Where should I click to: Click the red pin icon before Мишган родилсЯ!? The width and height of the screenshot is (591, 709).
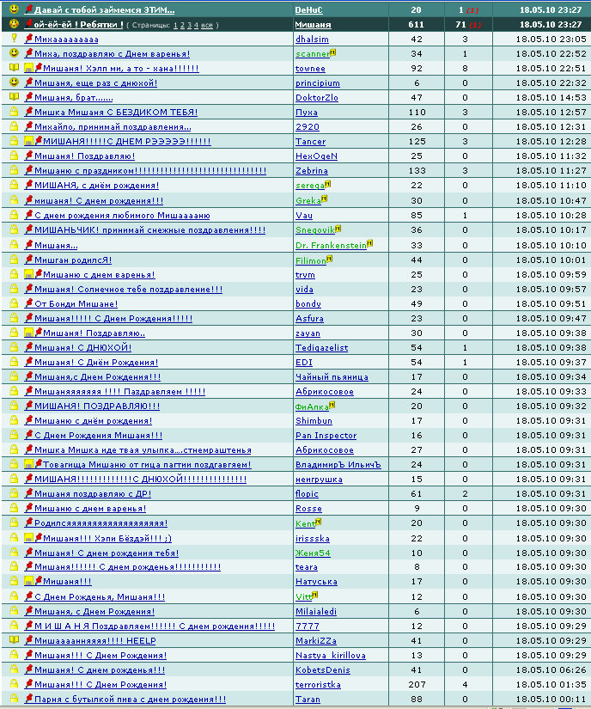(29, 260)
